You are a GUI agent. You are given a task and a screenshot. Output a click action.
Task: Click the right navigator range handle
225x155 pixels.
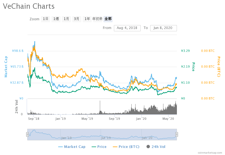177,134
